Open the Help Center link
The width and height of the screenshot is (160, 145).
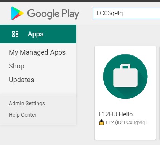tap(22, 115)
